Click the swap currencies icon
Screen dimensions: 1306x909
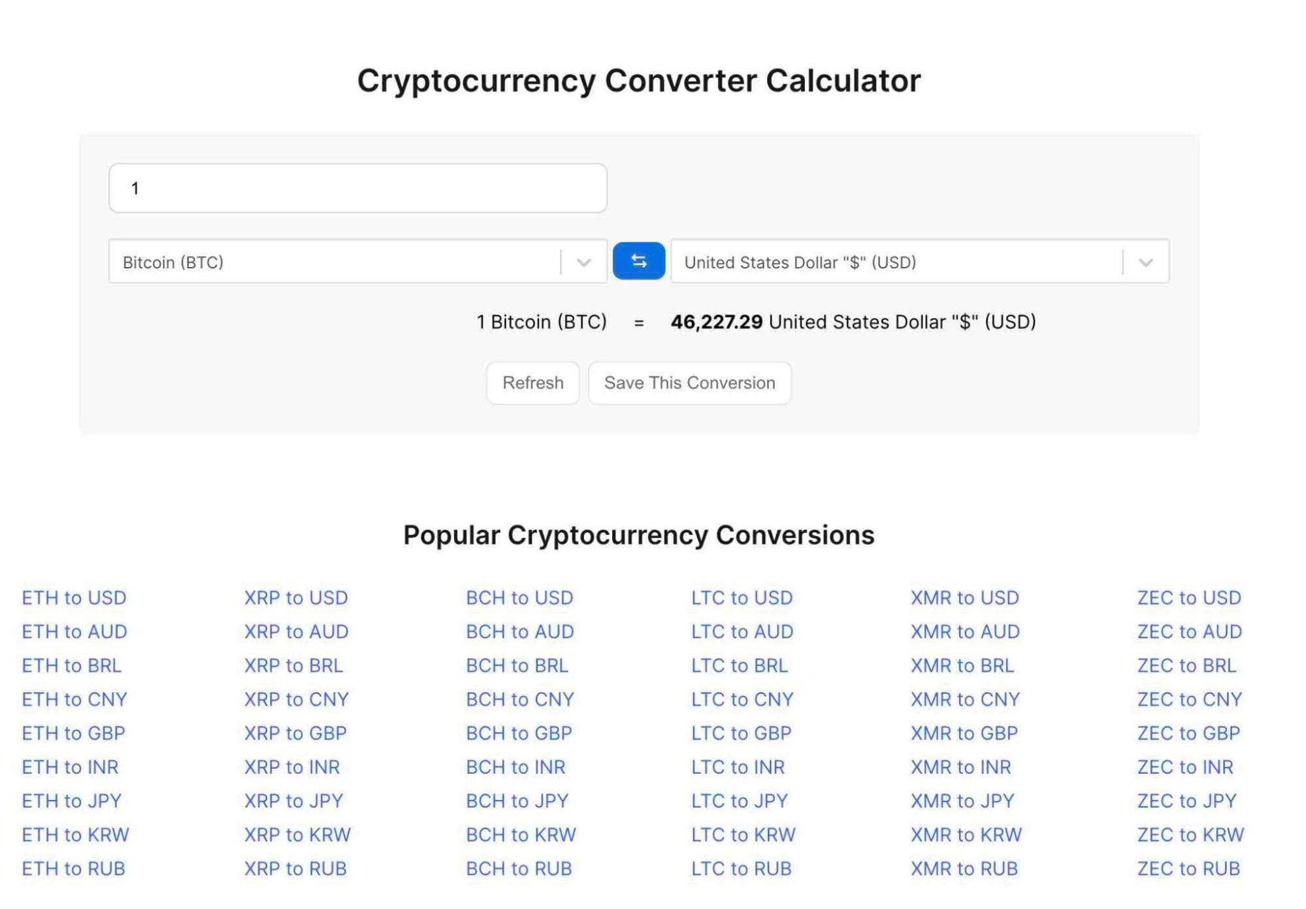tap(639, 261)
